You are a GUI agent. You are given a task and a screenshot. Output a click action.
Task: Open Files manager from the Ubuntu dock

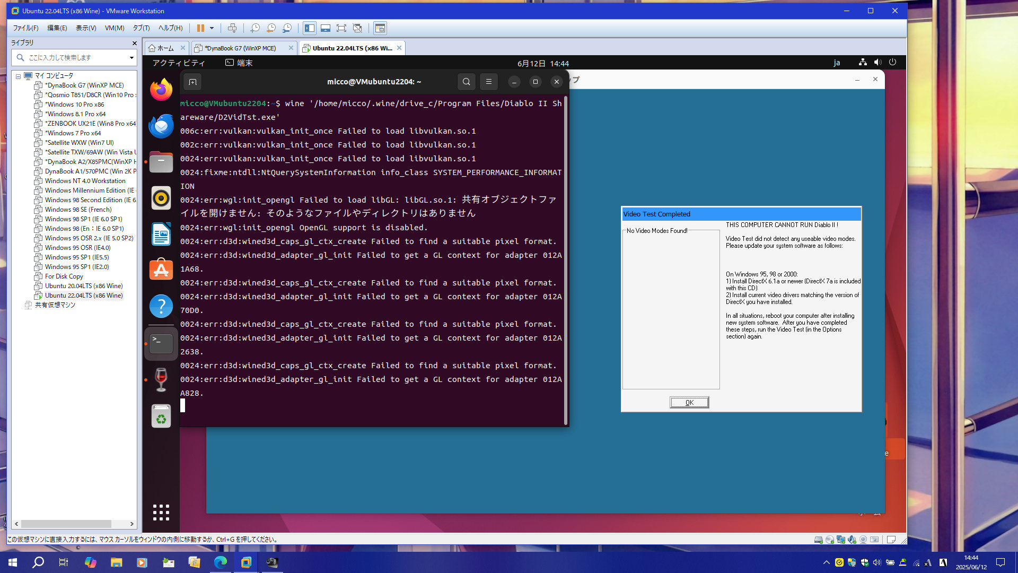161,162
